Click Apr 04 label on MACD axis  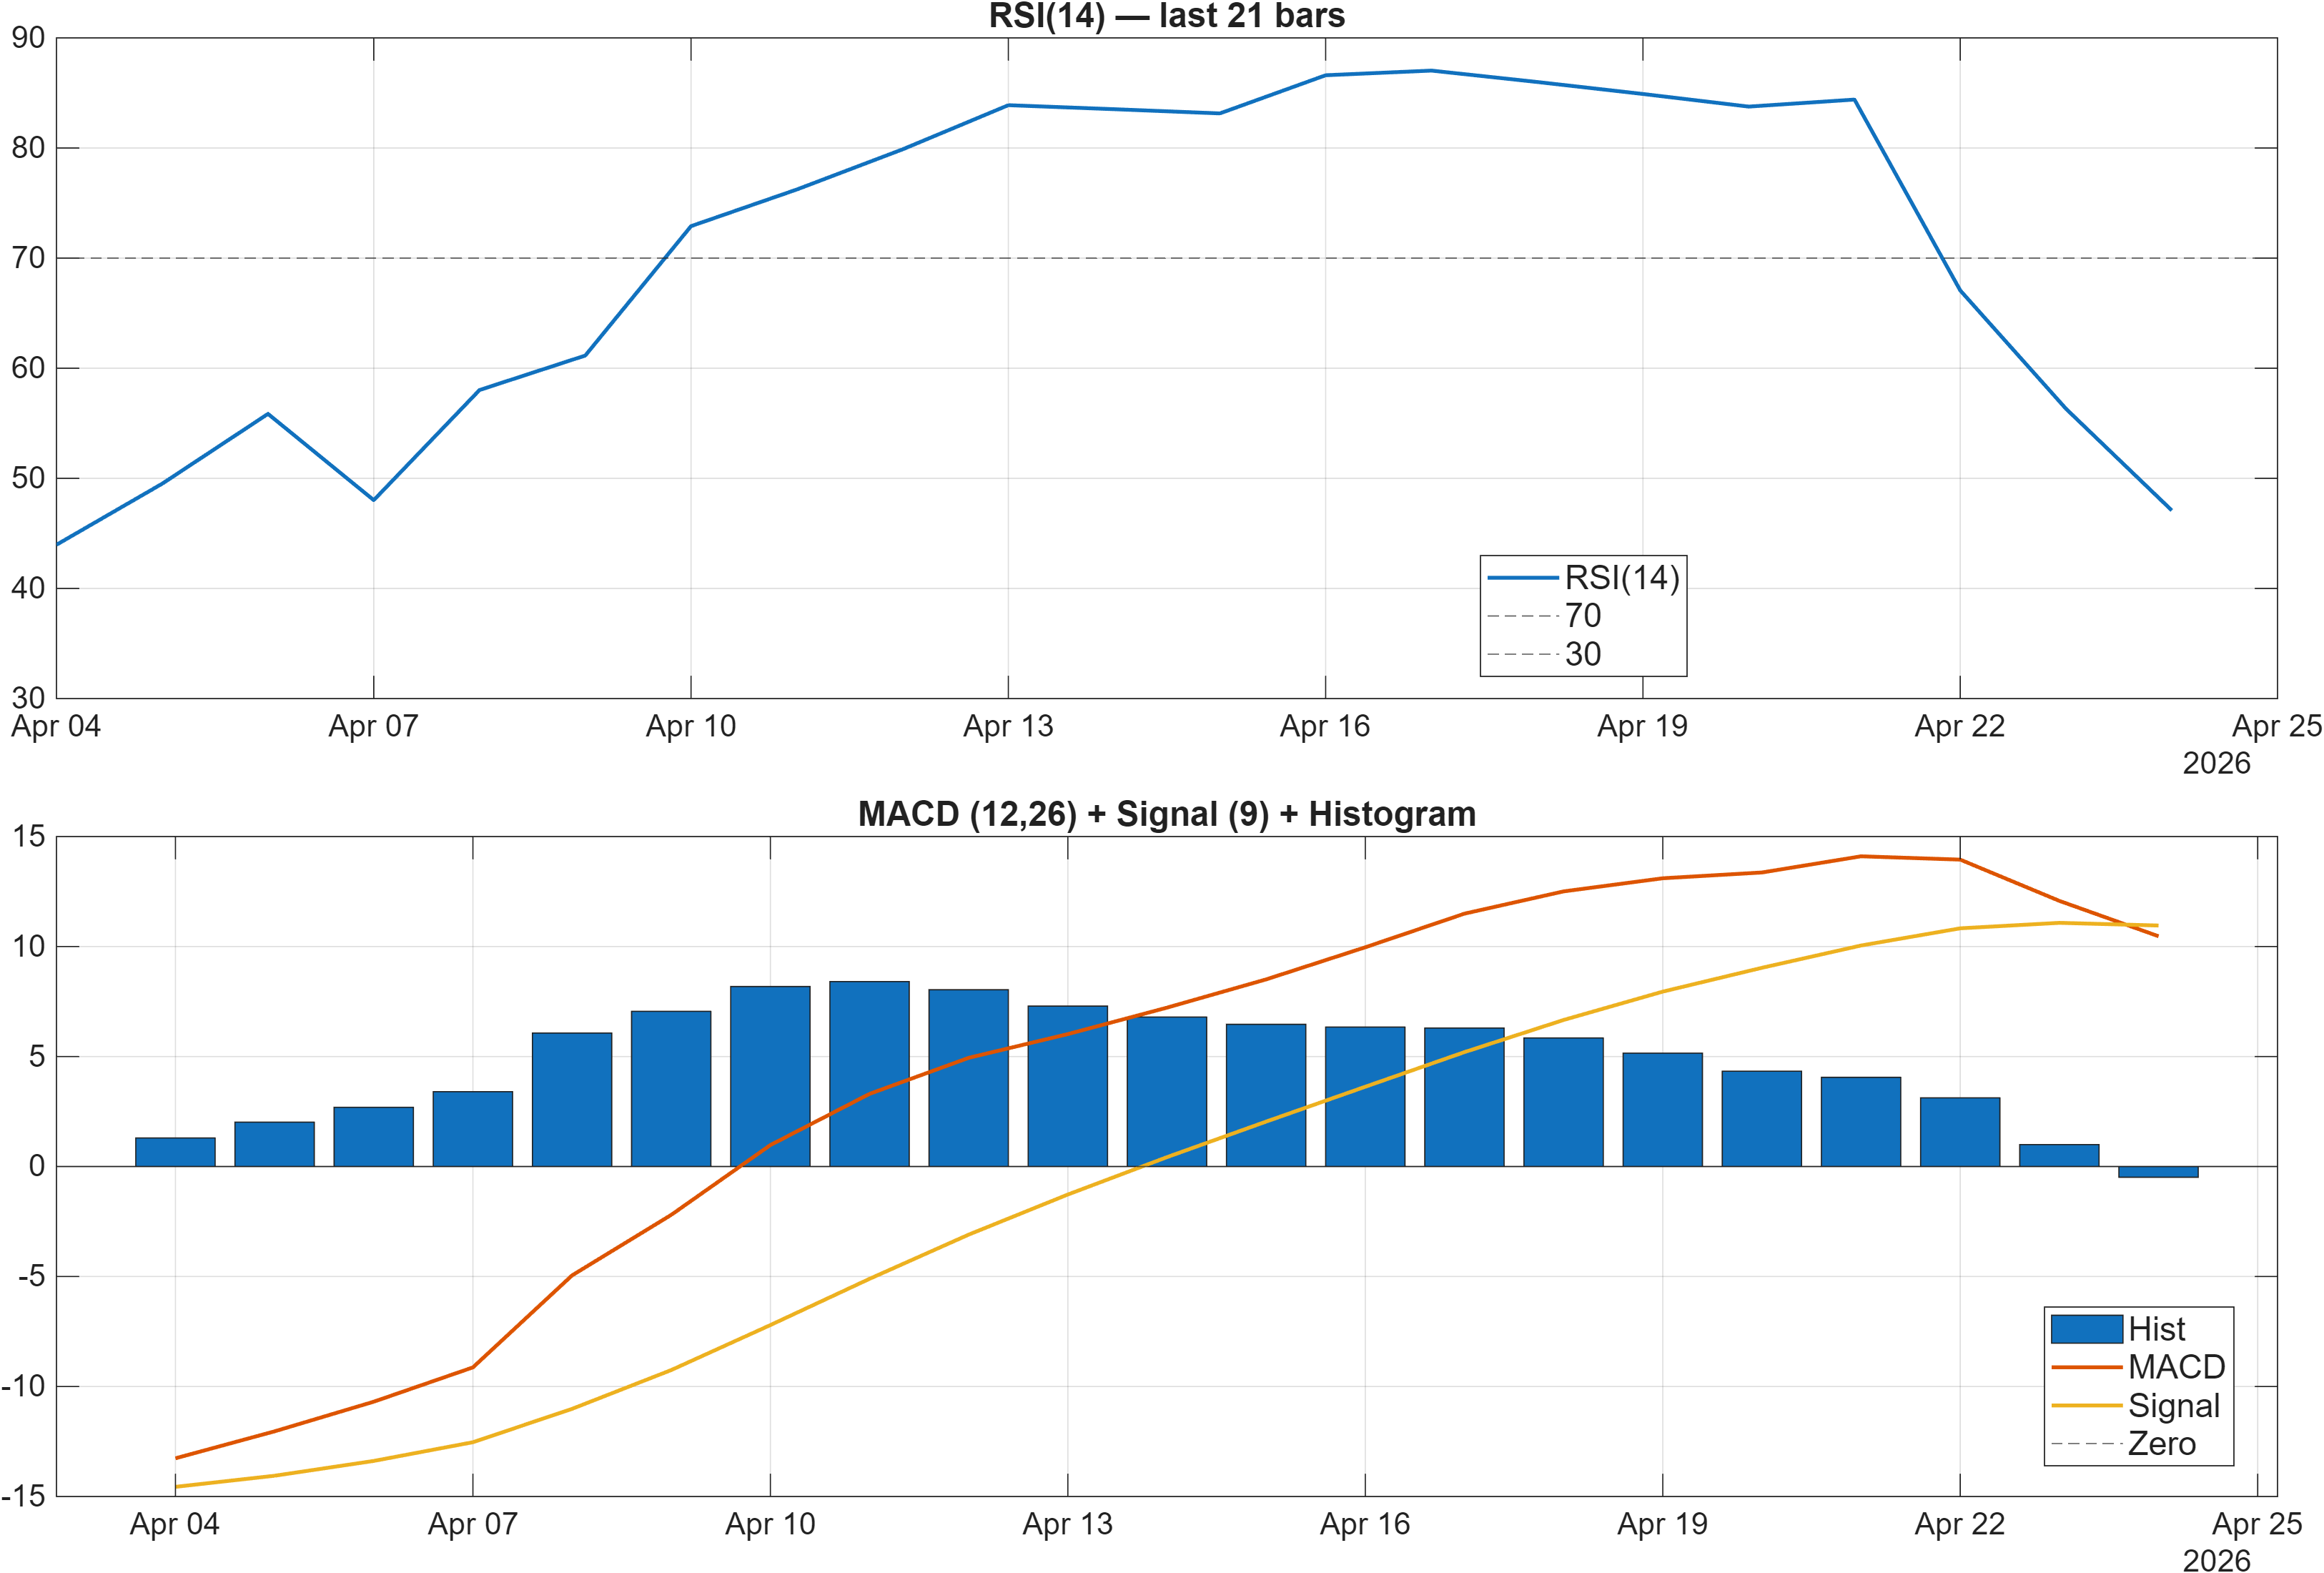175,1525
